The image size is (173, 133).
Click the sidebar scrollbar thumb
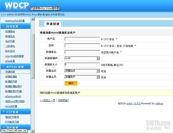pyautogui.click(x=33, y=56)
